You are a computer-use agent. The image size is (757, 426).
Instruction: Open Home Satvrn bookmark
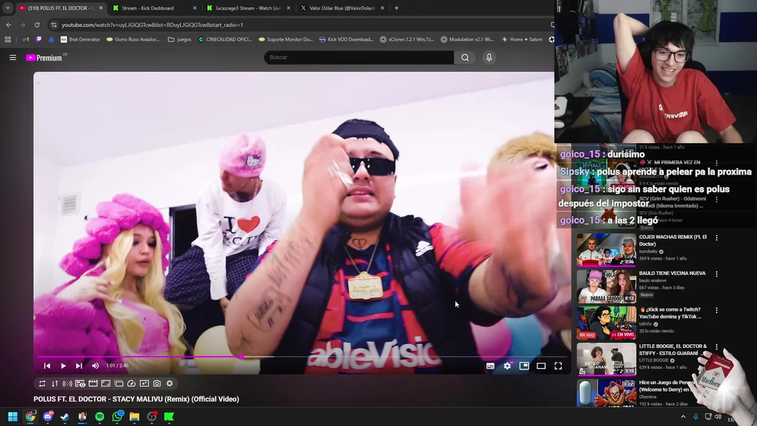click(x=522, y=40)
